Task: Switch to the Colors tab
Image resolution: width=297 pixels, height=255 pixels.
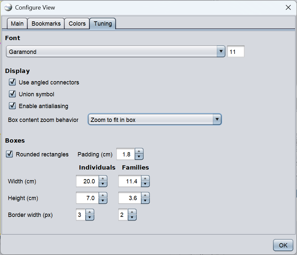Action: coord(77,24)
